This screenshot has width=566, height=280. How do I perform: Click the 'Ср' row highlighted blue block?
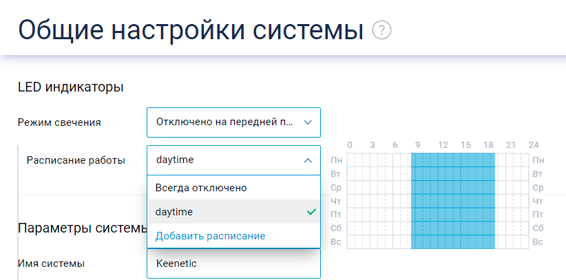click(x=452, y=187)
